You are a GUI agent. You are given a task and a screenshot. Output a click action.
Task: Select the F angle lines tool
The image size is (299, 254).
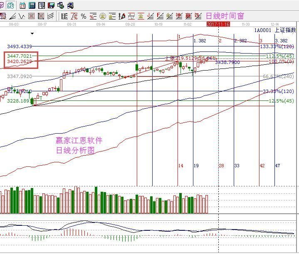(160, 16)
